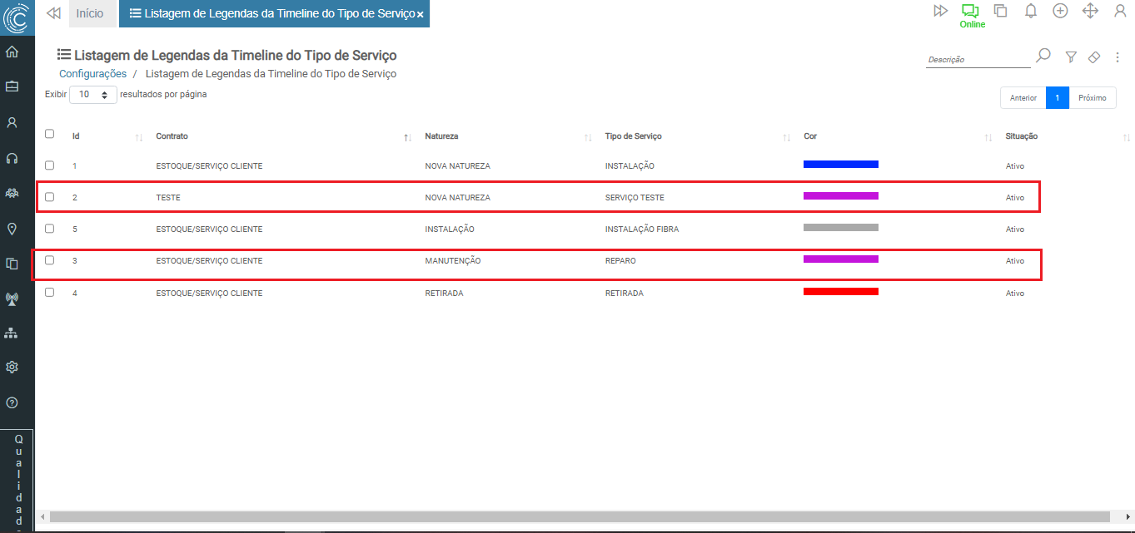Click the filter funnel icon
This screenshot has width=1135, height=533.
[1072, 57]
